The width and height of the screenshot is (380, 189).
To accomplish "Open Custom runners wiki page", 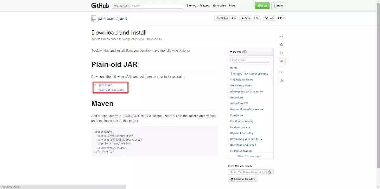I will coord(240,127).
